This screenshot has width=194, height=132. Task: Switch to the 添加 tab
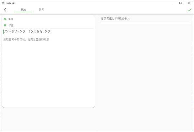[23, 10]
